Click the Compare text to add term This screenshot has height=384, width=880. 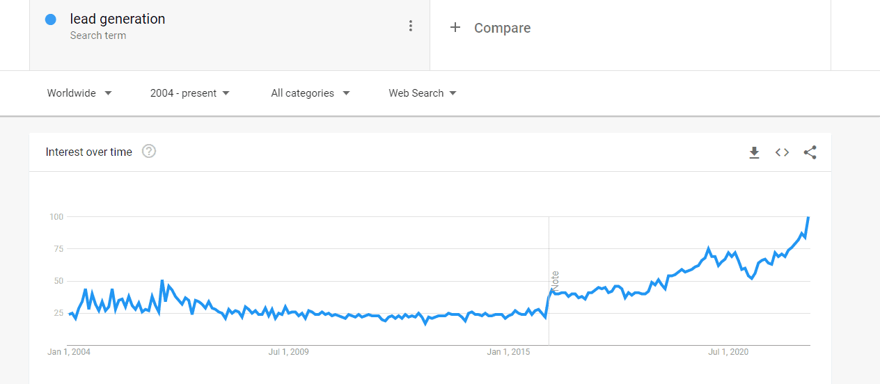point(502,28)
